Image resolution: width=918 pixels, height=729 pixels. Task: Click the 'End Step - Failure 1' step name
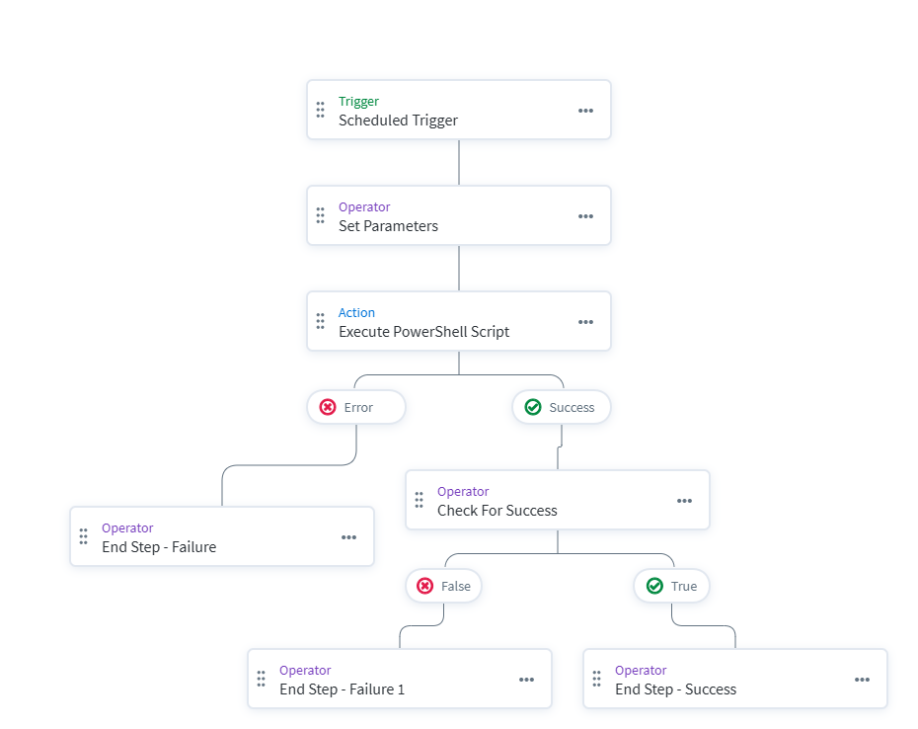[342, 689]
